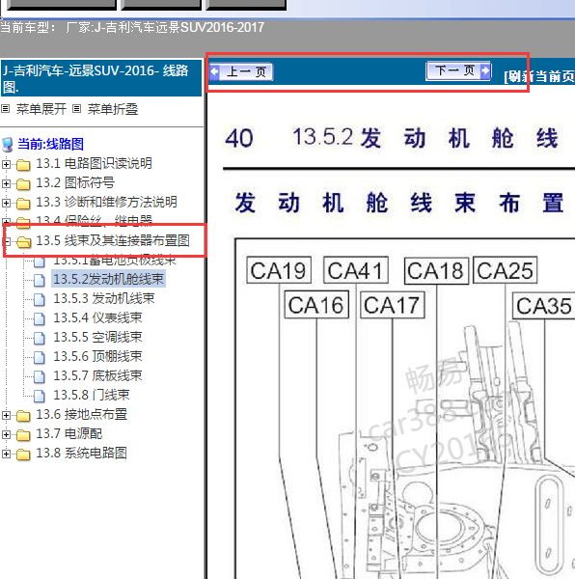Expand the 13.2 图标符号 node

click(x=6, y=183)
